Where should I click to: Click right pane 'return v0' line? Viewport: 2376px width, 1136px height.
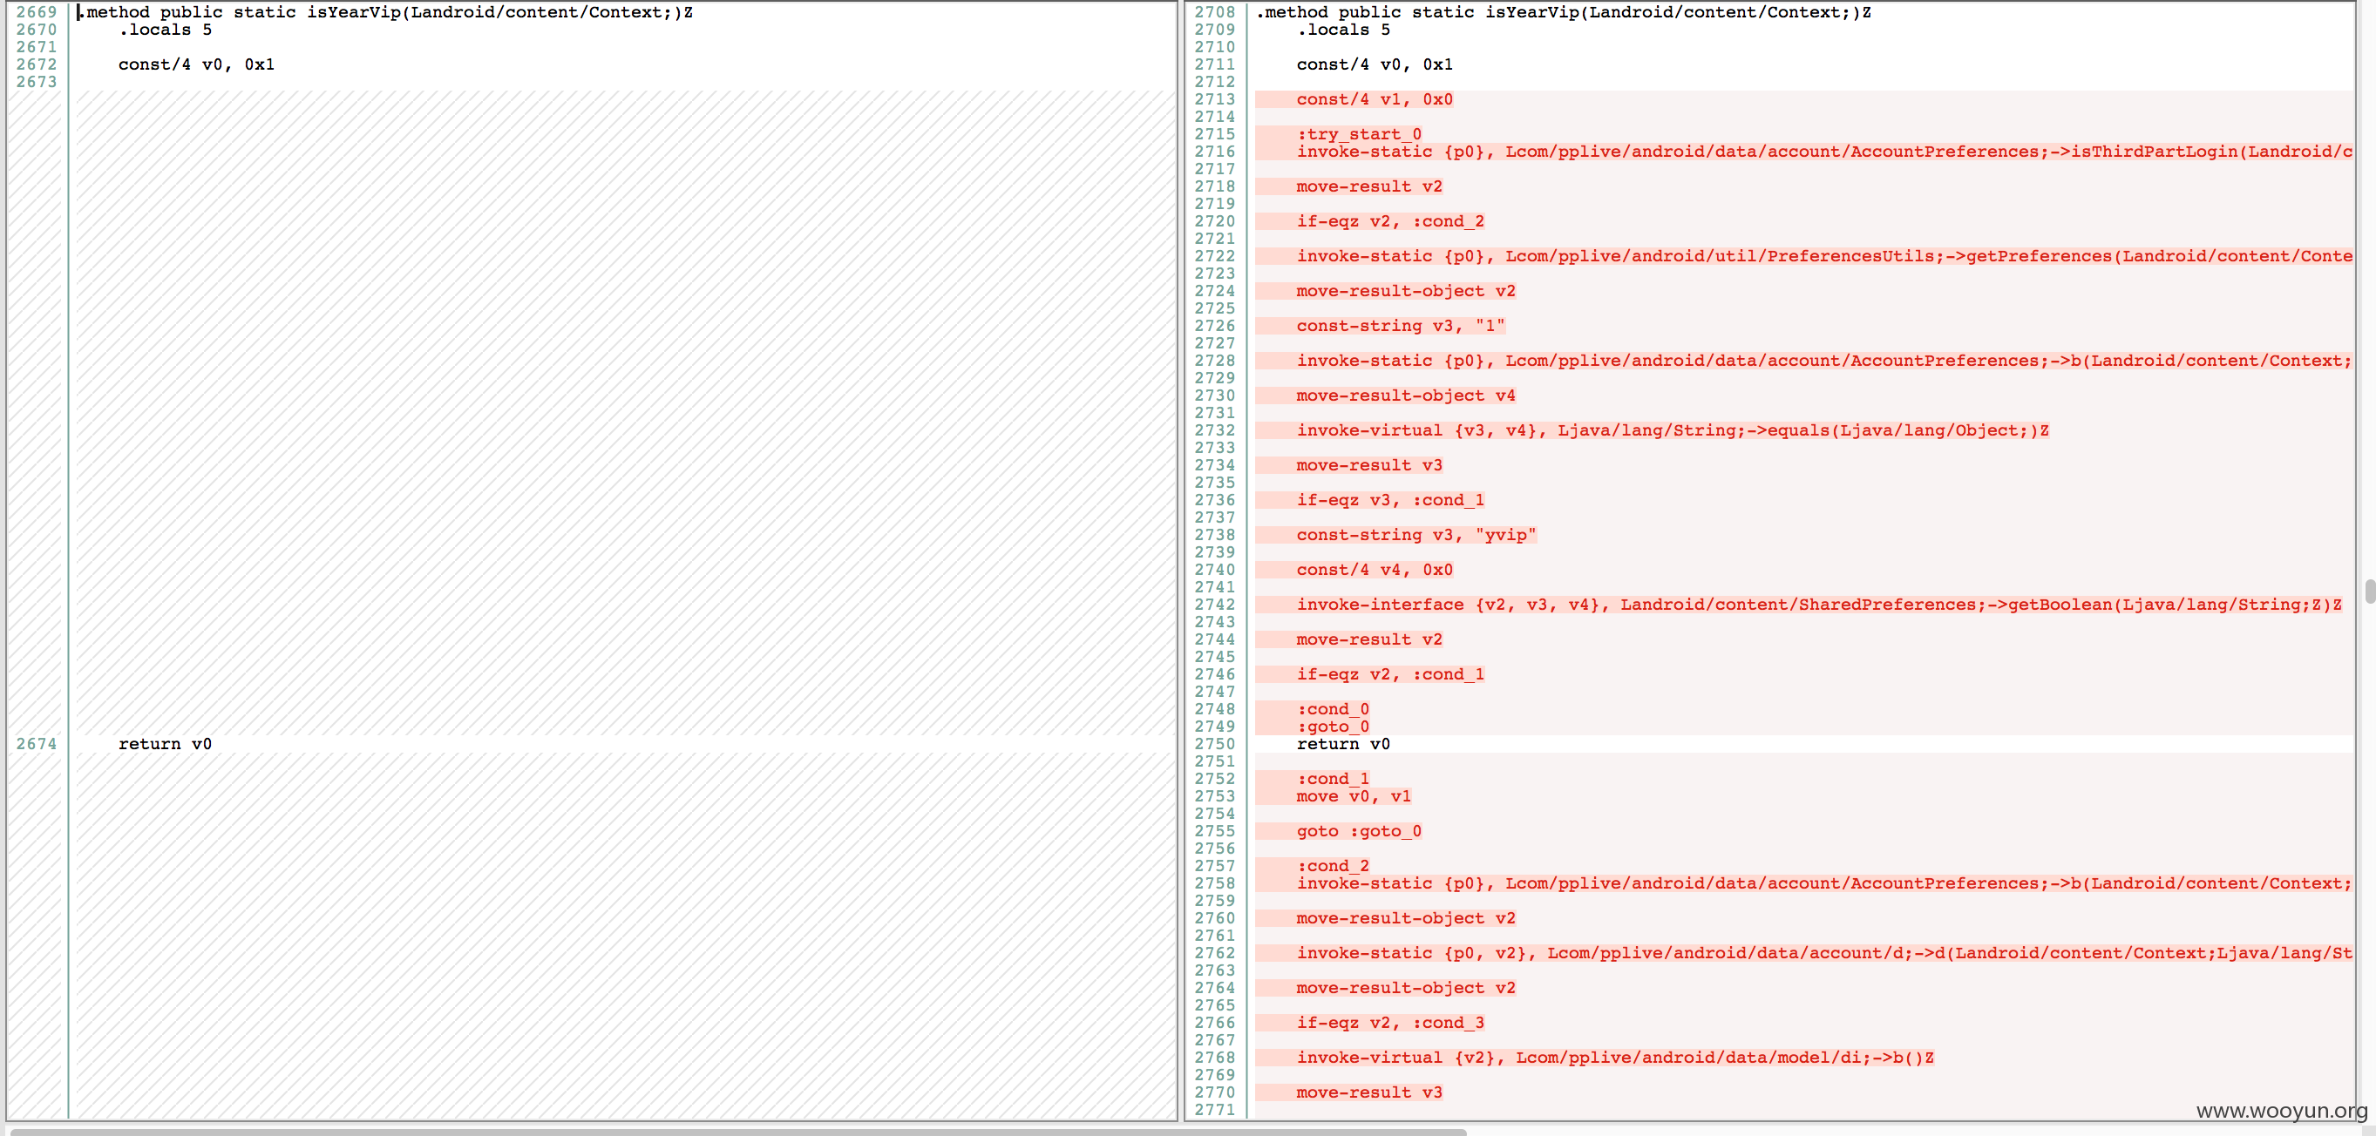click(x=1343, y=745)
